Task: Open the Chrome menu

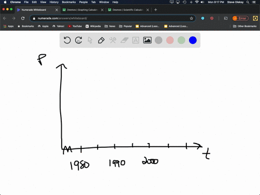Action: [x=15, y=2]
